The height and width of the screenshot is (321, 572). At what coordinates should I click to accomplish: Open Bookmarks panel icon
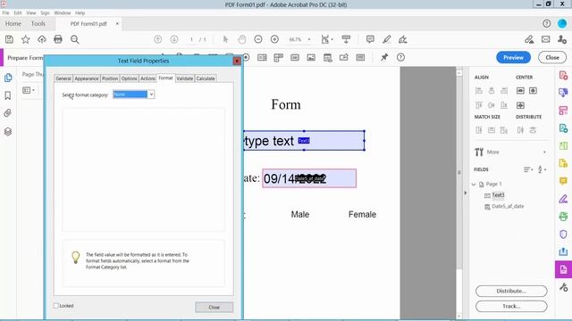click(8, 95)
